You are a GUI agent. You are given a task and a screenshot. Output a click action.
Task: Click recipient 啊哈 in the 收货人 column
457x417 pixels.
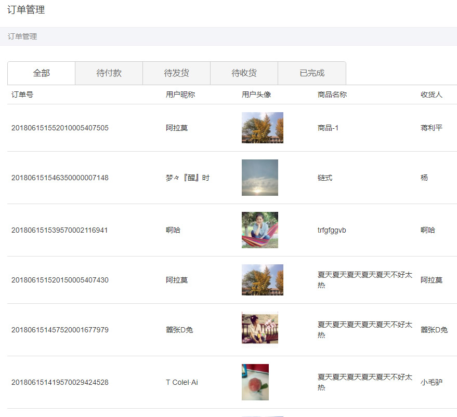coord(427,230)
